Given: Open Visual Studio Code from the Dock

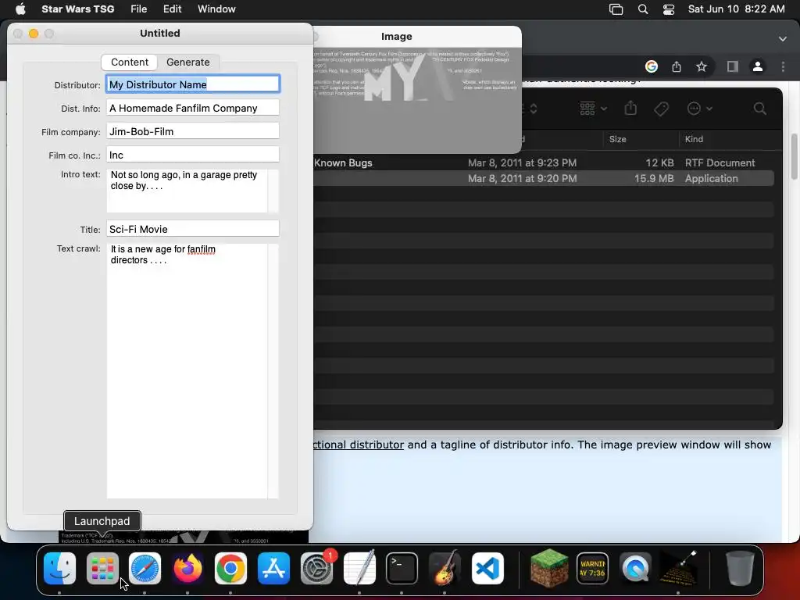Looking at the screenshot, I should [487, 569].
